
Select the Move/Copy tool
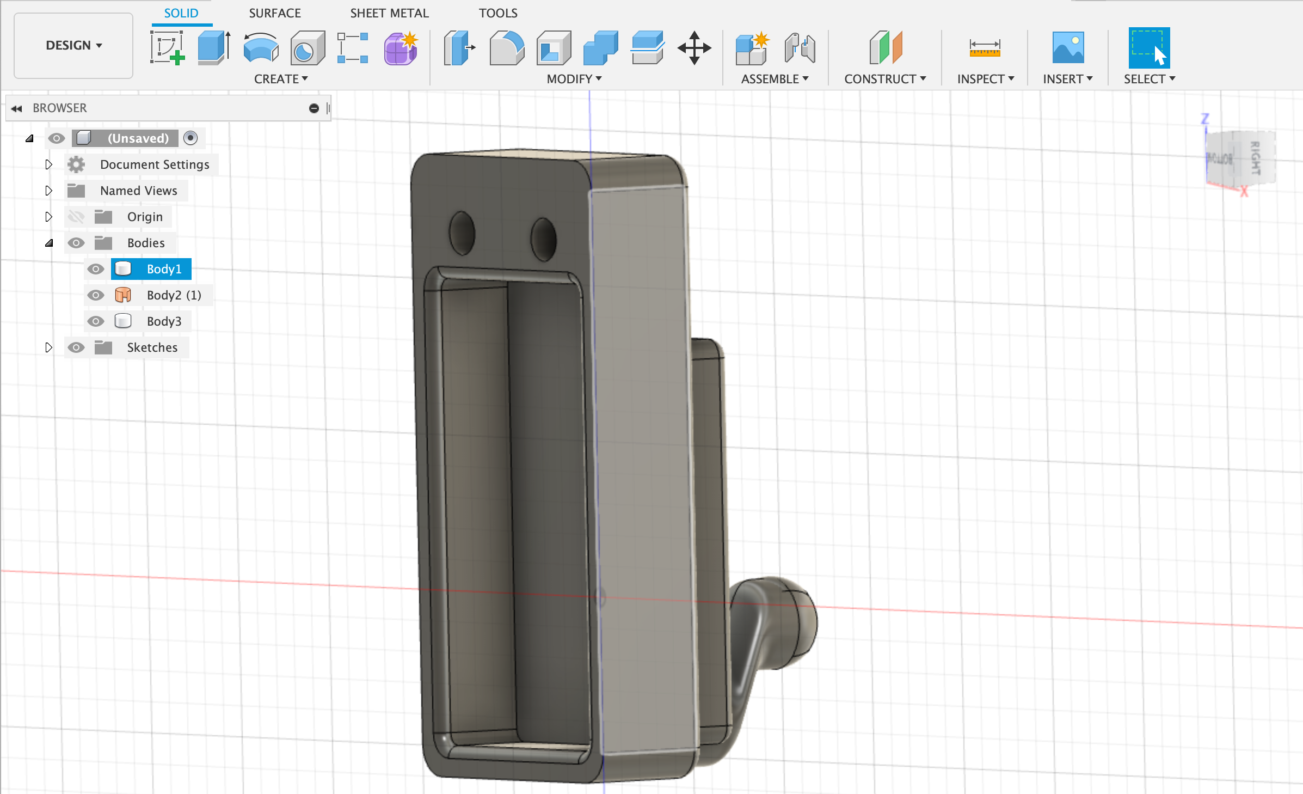694,48
